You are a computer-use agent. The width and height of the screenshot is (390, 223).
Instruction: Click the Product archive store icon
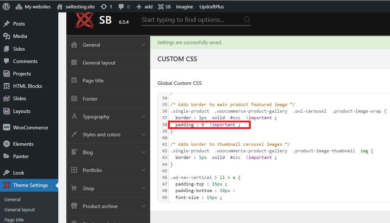[x=74, y=206]
